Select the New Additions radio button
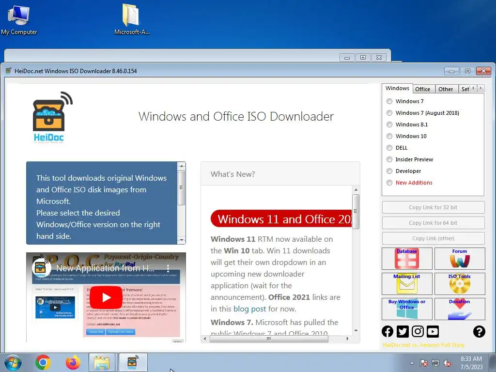Viewport: 496px width, 372px height. click(x=389, y=183)
